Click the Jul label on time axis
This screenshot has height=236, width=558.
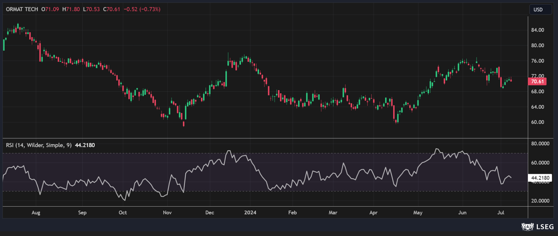[x=501, y=213]
